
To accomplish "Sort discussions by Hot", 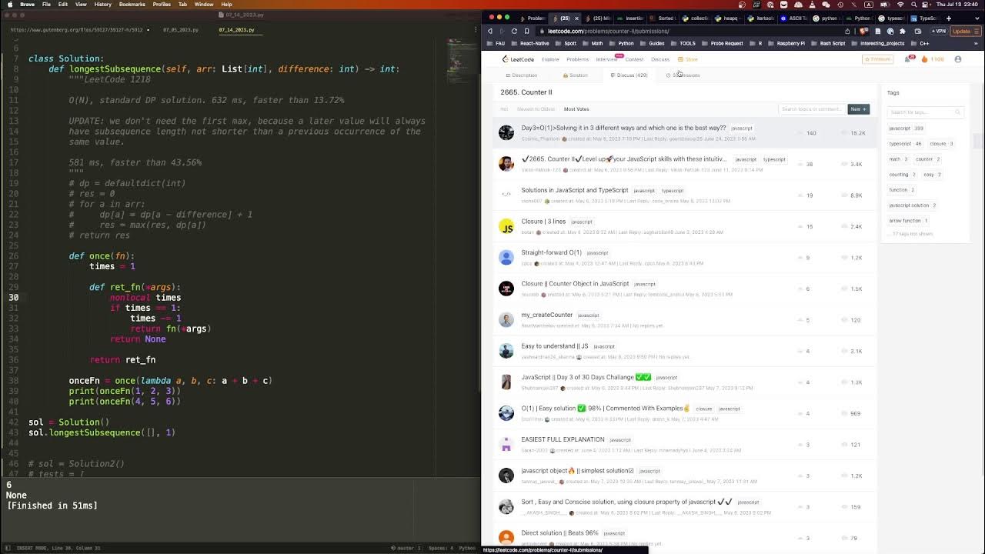I will pyautogui.click(x=504, y=109).
